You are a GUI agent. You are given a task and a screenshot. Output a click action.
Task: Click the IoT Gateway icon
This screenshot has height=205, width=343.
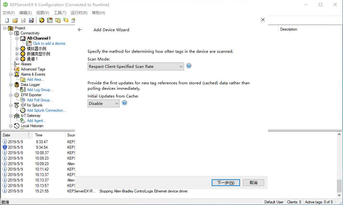coord(17,116)
